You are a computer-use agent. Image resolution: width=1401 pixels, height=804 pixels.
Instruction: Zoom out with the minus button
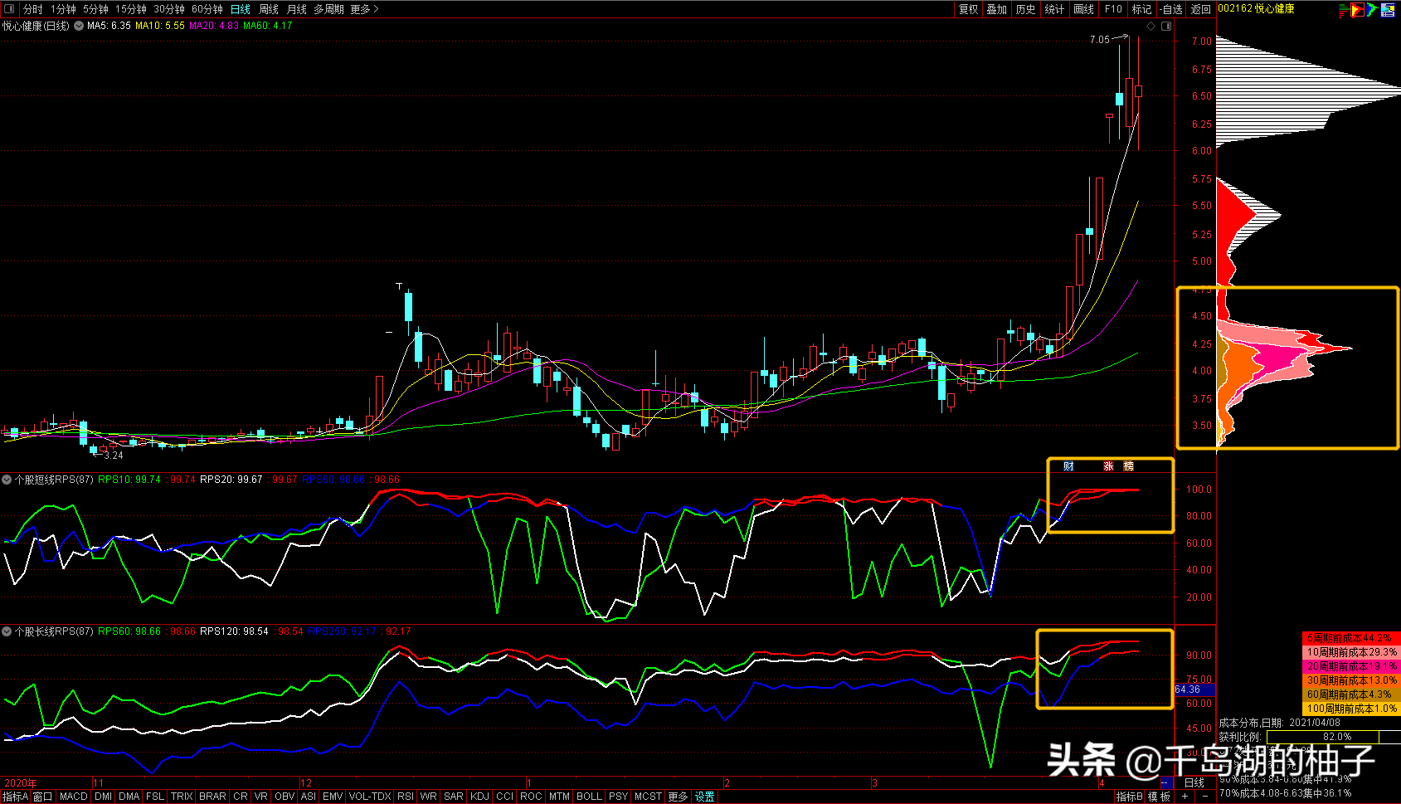[x=1204, y=797]
